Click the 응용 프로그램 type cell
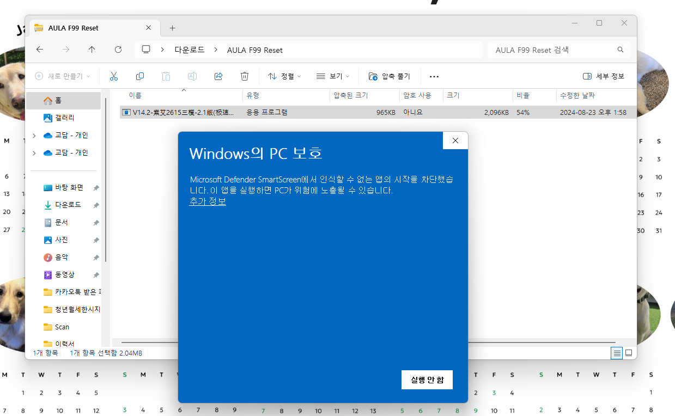 [267, 113]
